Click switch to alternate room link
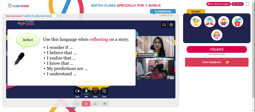The height and width of the screenshot is (112, 255). pos(38,16)
